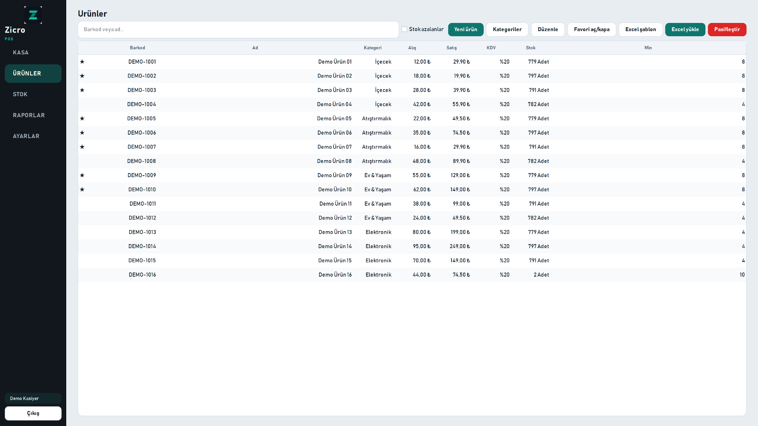The width and height of the screenshot is (758, 426).
Task: Open RAPORLAR from the sidebar
Action: click(33, 115)
